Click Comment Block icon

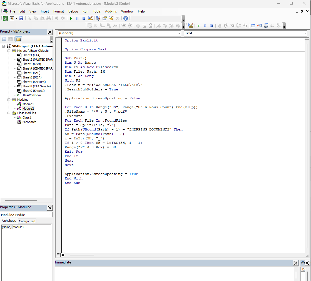coord(144,26)
